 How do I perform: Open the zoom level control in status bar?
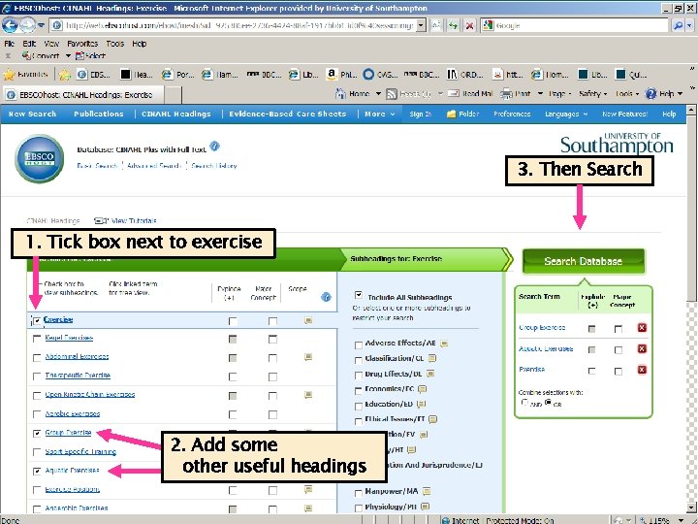point(660,520)
